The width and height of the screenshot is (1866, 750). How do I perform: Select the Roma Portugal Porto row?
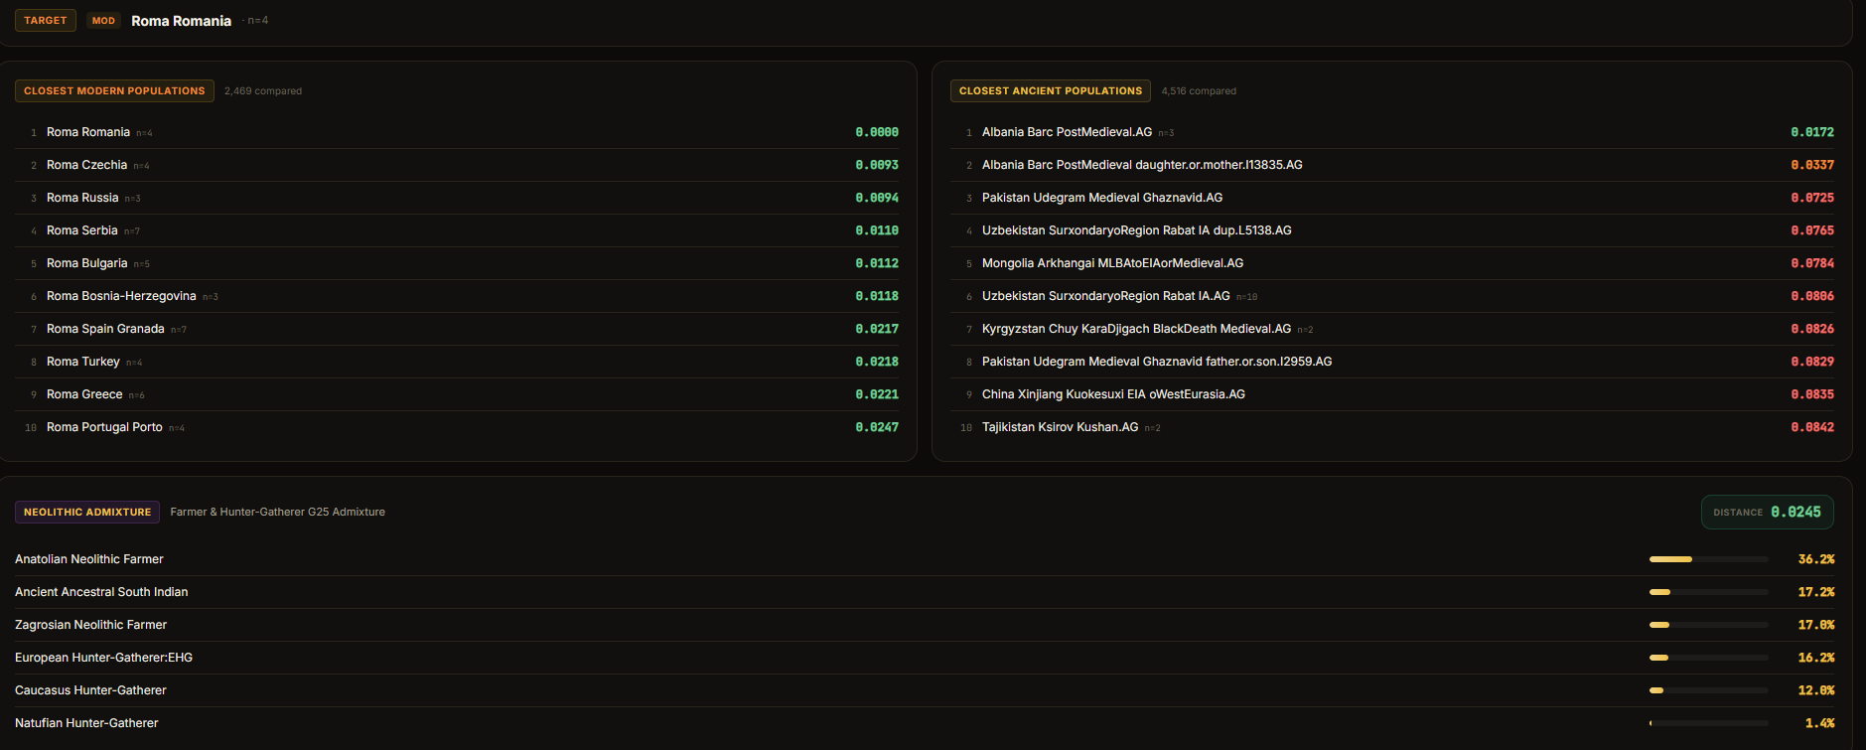(x=457, y=427)
